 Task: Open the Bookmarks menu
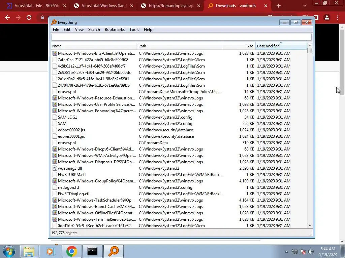115,30
